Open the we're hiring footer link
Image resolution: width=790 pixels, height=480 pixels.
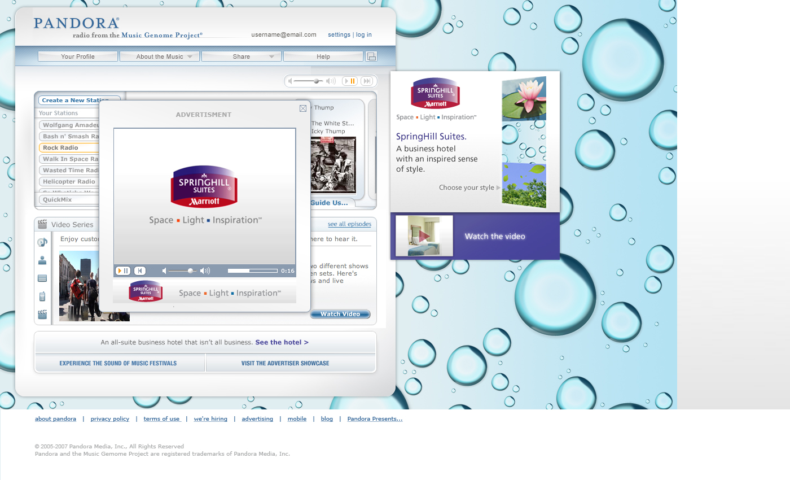tap(210, 419)
